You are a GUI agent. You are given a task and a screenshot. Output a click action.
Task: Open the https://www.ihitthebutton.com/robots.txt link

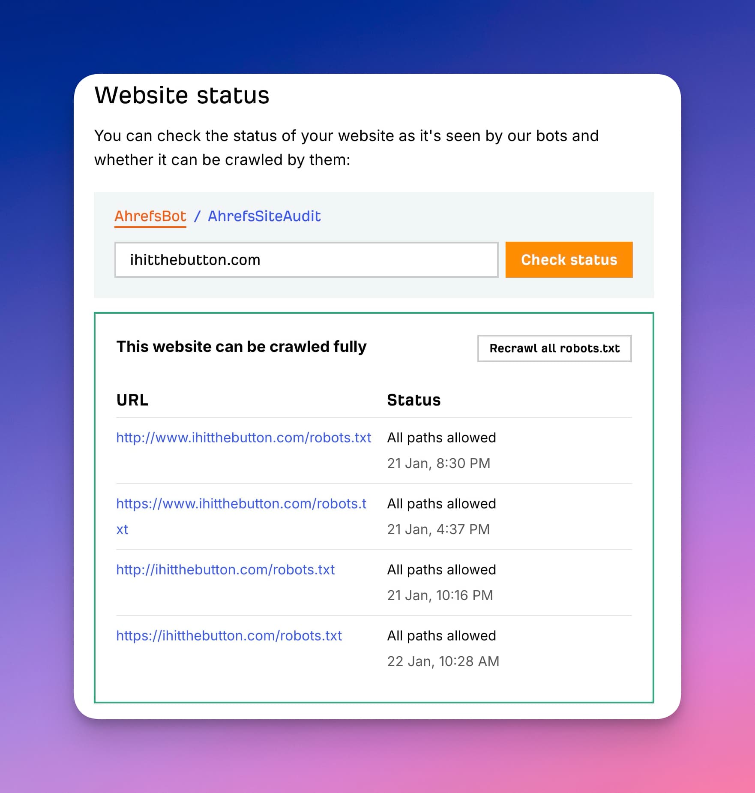point(241,504)
